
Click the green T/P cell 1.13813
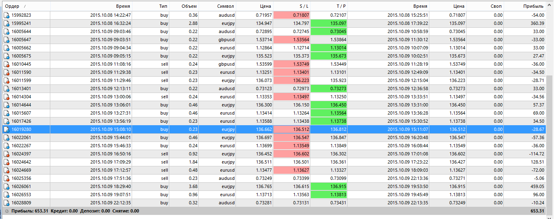point(329,195)
